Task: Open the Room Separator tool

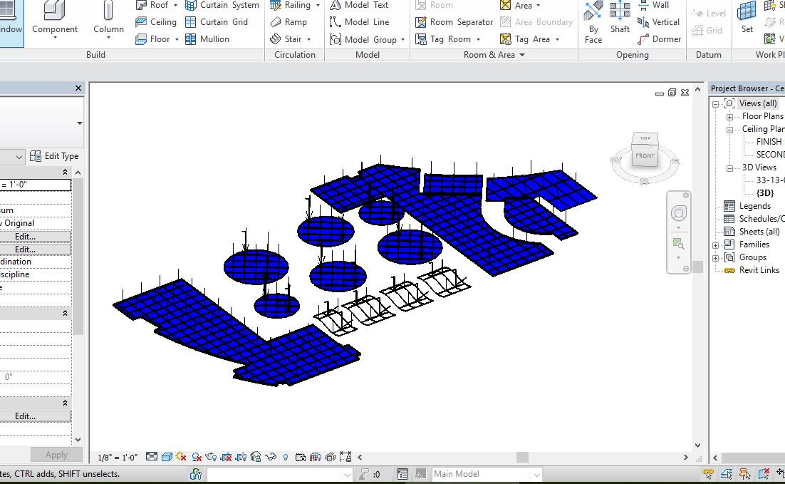Action: pos(454,22)
